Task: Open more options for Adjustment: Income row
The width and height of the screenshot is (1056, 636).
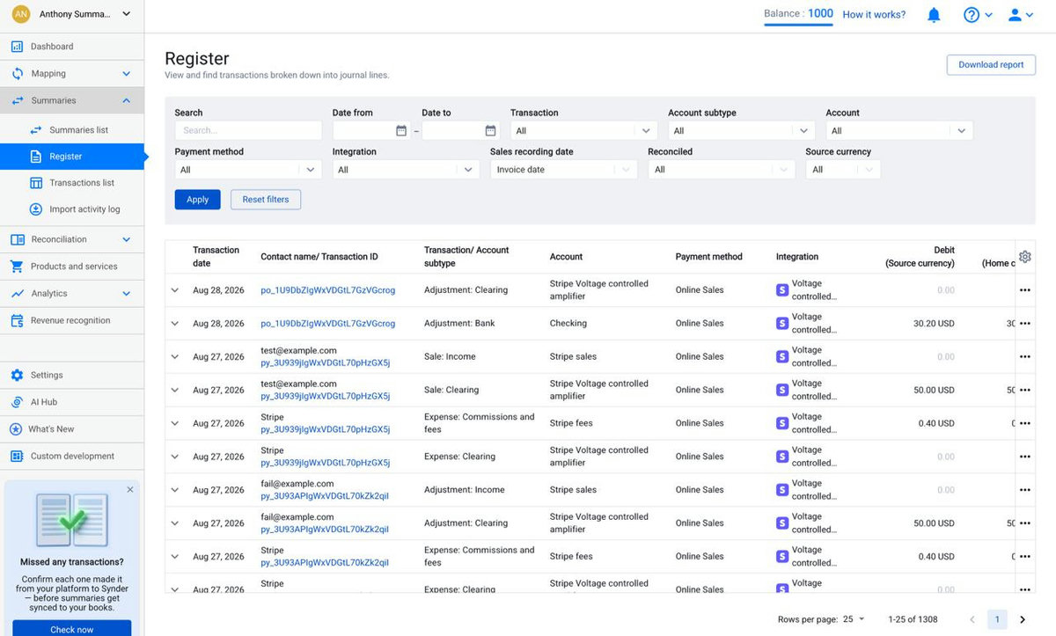Action: [1024, 490]
